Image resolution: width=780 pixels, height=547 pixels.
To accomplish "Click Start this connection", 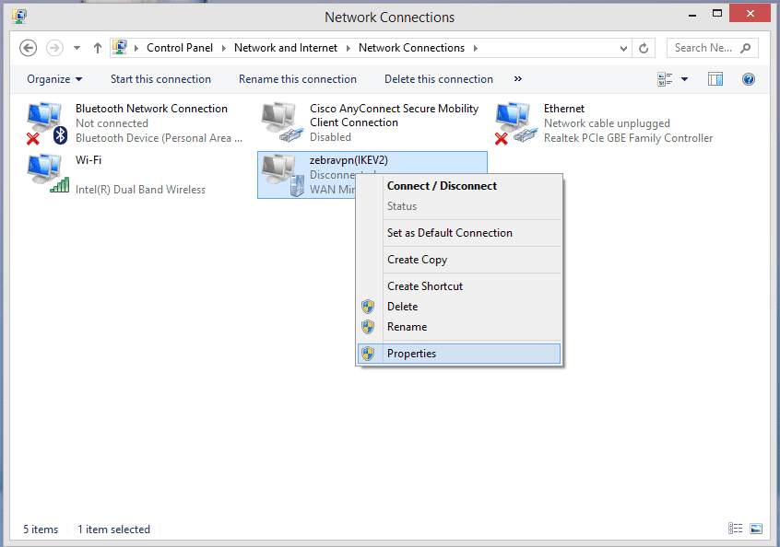I will point(160,79).
